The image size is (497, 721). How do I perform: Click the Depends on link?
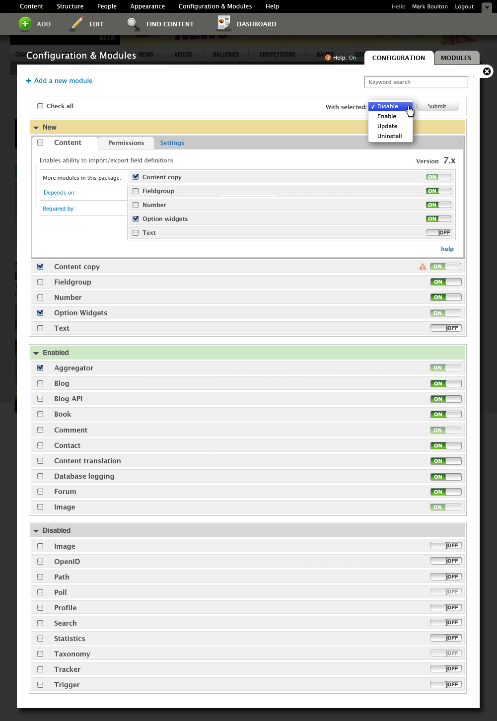(x=60, y=193)
